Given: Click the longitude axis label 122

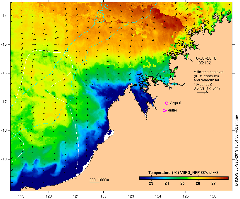Looking at the screenshot, I should click(x=104, y=196).
